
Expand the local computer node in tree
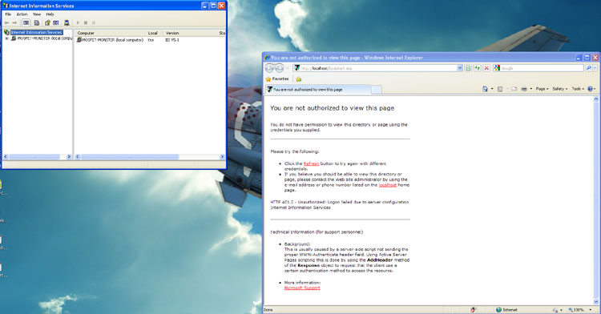point(6,38)
